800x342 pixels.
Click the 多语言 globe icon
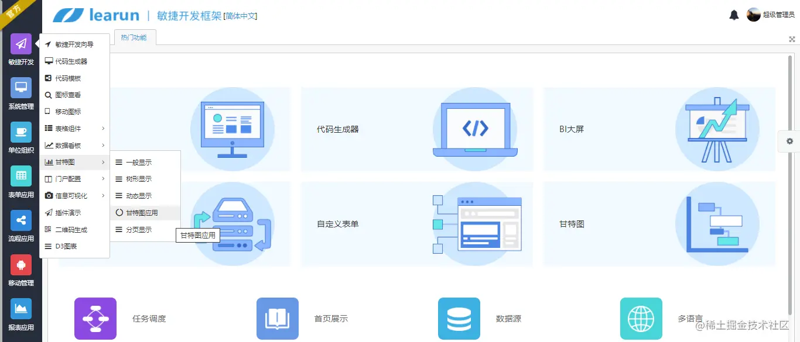641,319
